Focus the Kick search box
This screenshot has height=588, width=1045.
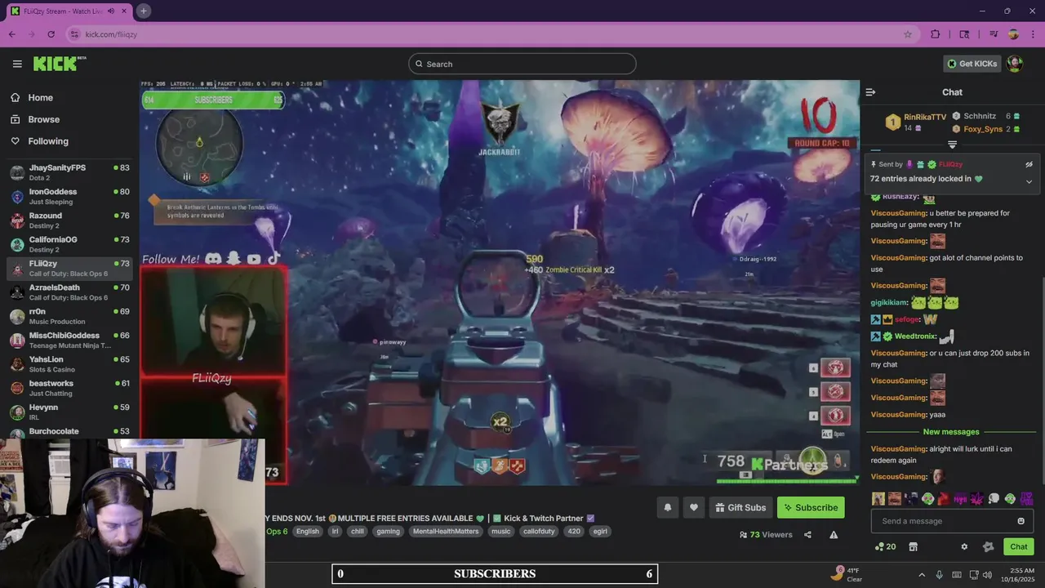[522, 64]
